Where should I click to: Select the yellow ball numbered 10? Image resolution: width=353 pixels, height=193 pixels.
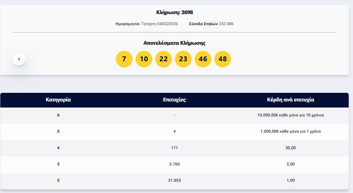coord(144,59)
